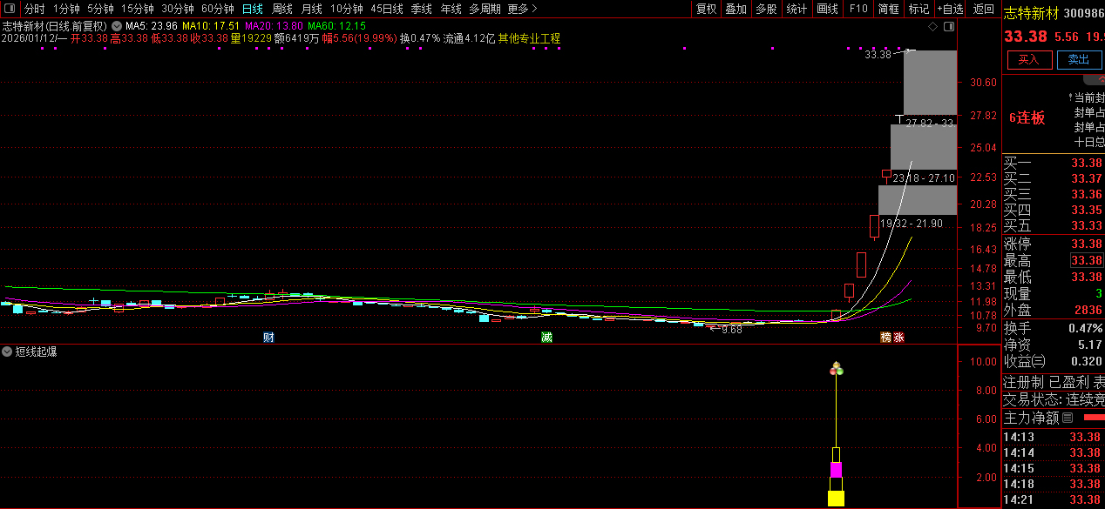Click the 标记 mark button

point(919,9)
